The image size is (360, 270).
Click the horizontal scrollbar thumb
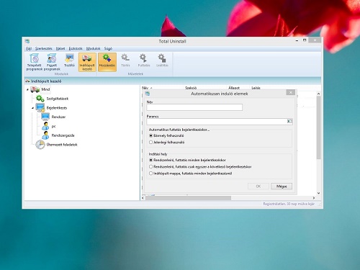(189, 198)
